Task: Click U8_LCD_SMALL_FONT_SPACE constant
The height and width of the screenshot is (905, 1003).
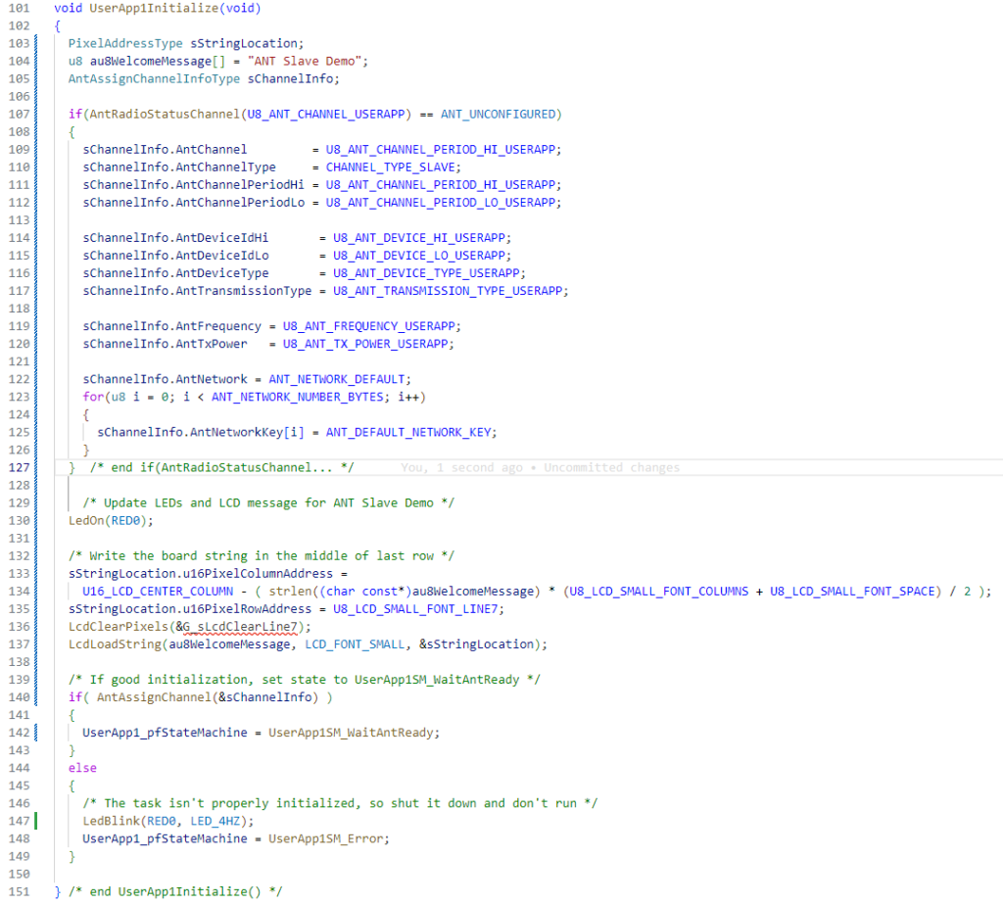Action: (852, 592)
